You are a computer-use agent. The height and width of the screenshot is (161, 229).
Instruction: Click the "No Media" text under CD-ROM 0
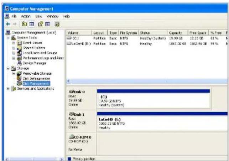coord(75,150)
